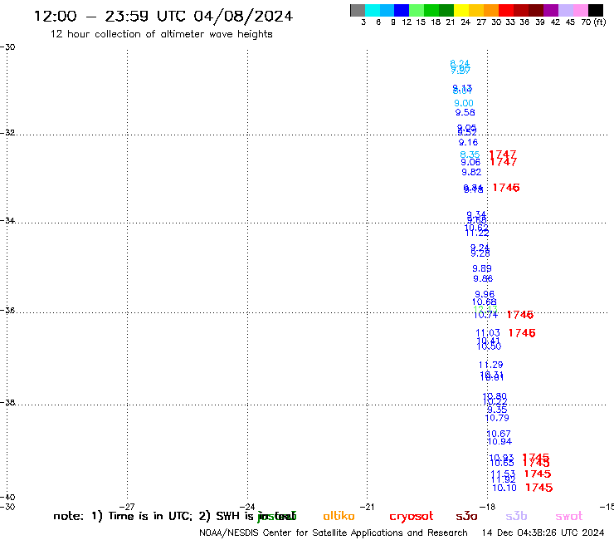Click the black swatch ending the color bar
The image size is (614, 540).
click(x=595, y=10)
